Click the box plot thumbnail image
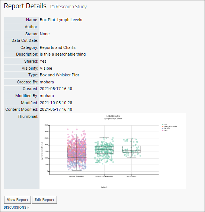Viewport: 205px width, 212px height. click(x=113, y=151)
